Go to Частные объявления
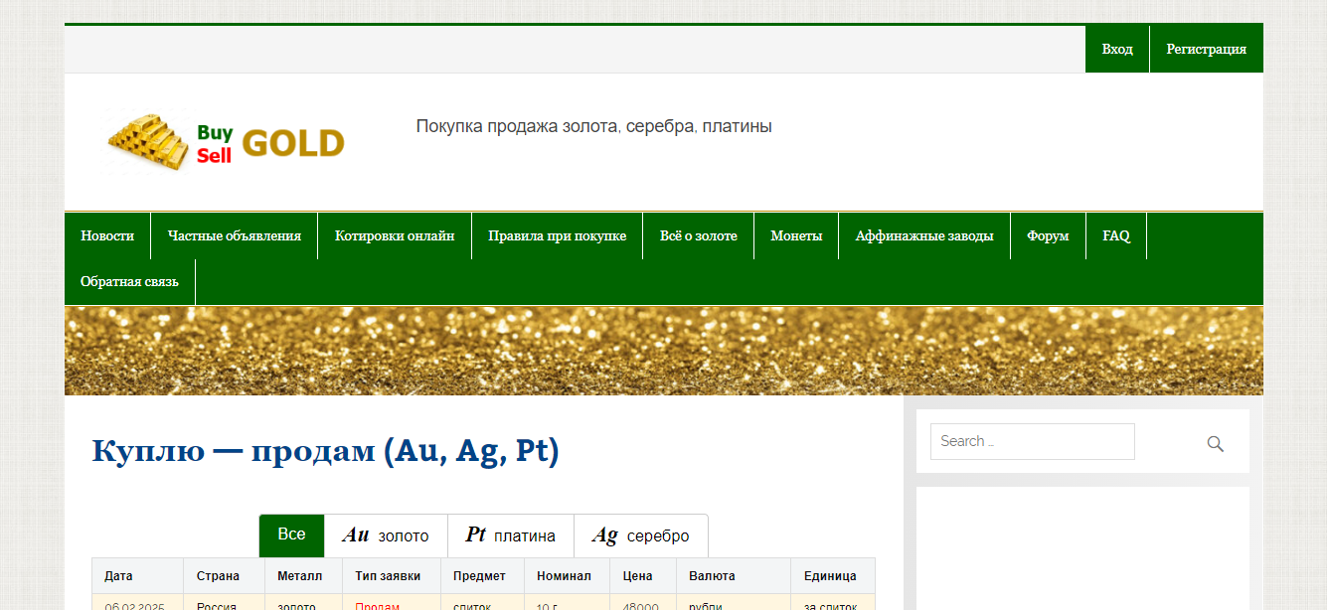Screen dimensions: 1327x610 click(x=235, y=235)
